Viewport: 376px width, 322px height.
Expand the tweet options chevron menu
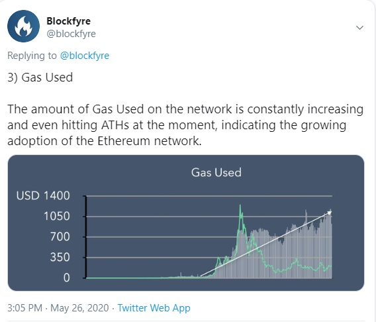[x=359, y=28]
